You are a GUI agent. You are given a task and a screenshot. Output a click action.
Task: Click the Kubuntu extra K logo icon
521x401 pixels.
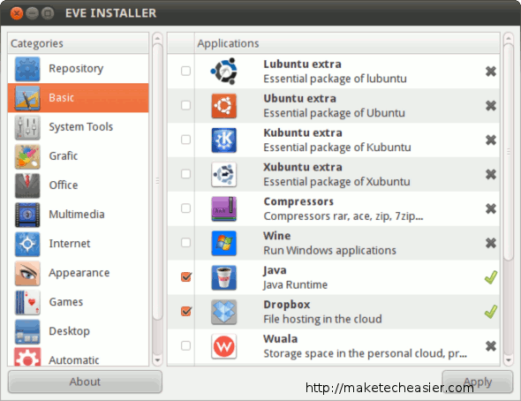click(x=223, y=140)
